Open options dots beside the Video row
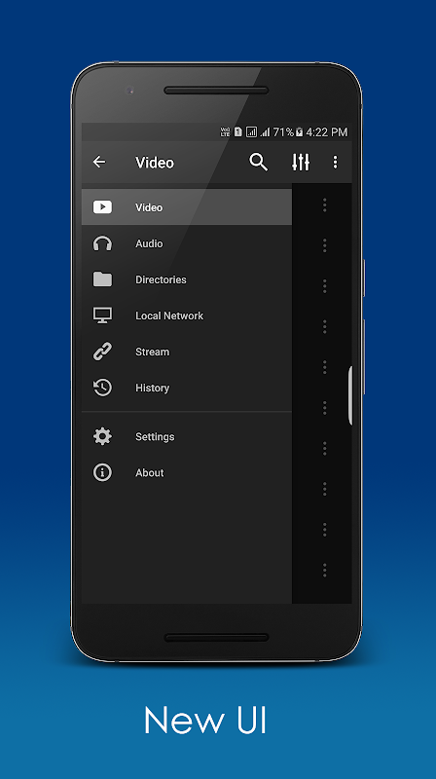Screen dimensions: 436x779 [325, 204]
